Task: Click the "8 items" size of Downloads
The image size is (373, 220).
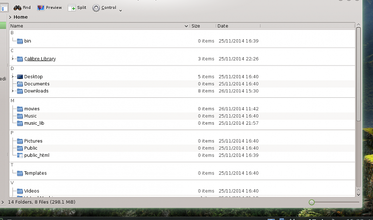Action: tap(206, 91)
